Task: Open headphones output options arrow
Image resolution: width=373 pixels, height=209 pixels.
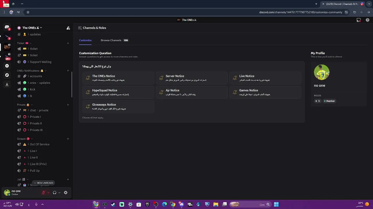Action: pyautogui.click(x=59, y=192)
